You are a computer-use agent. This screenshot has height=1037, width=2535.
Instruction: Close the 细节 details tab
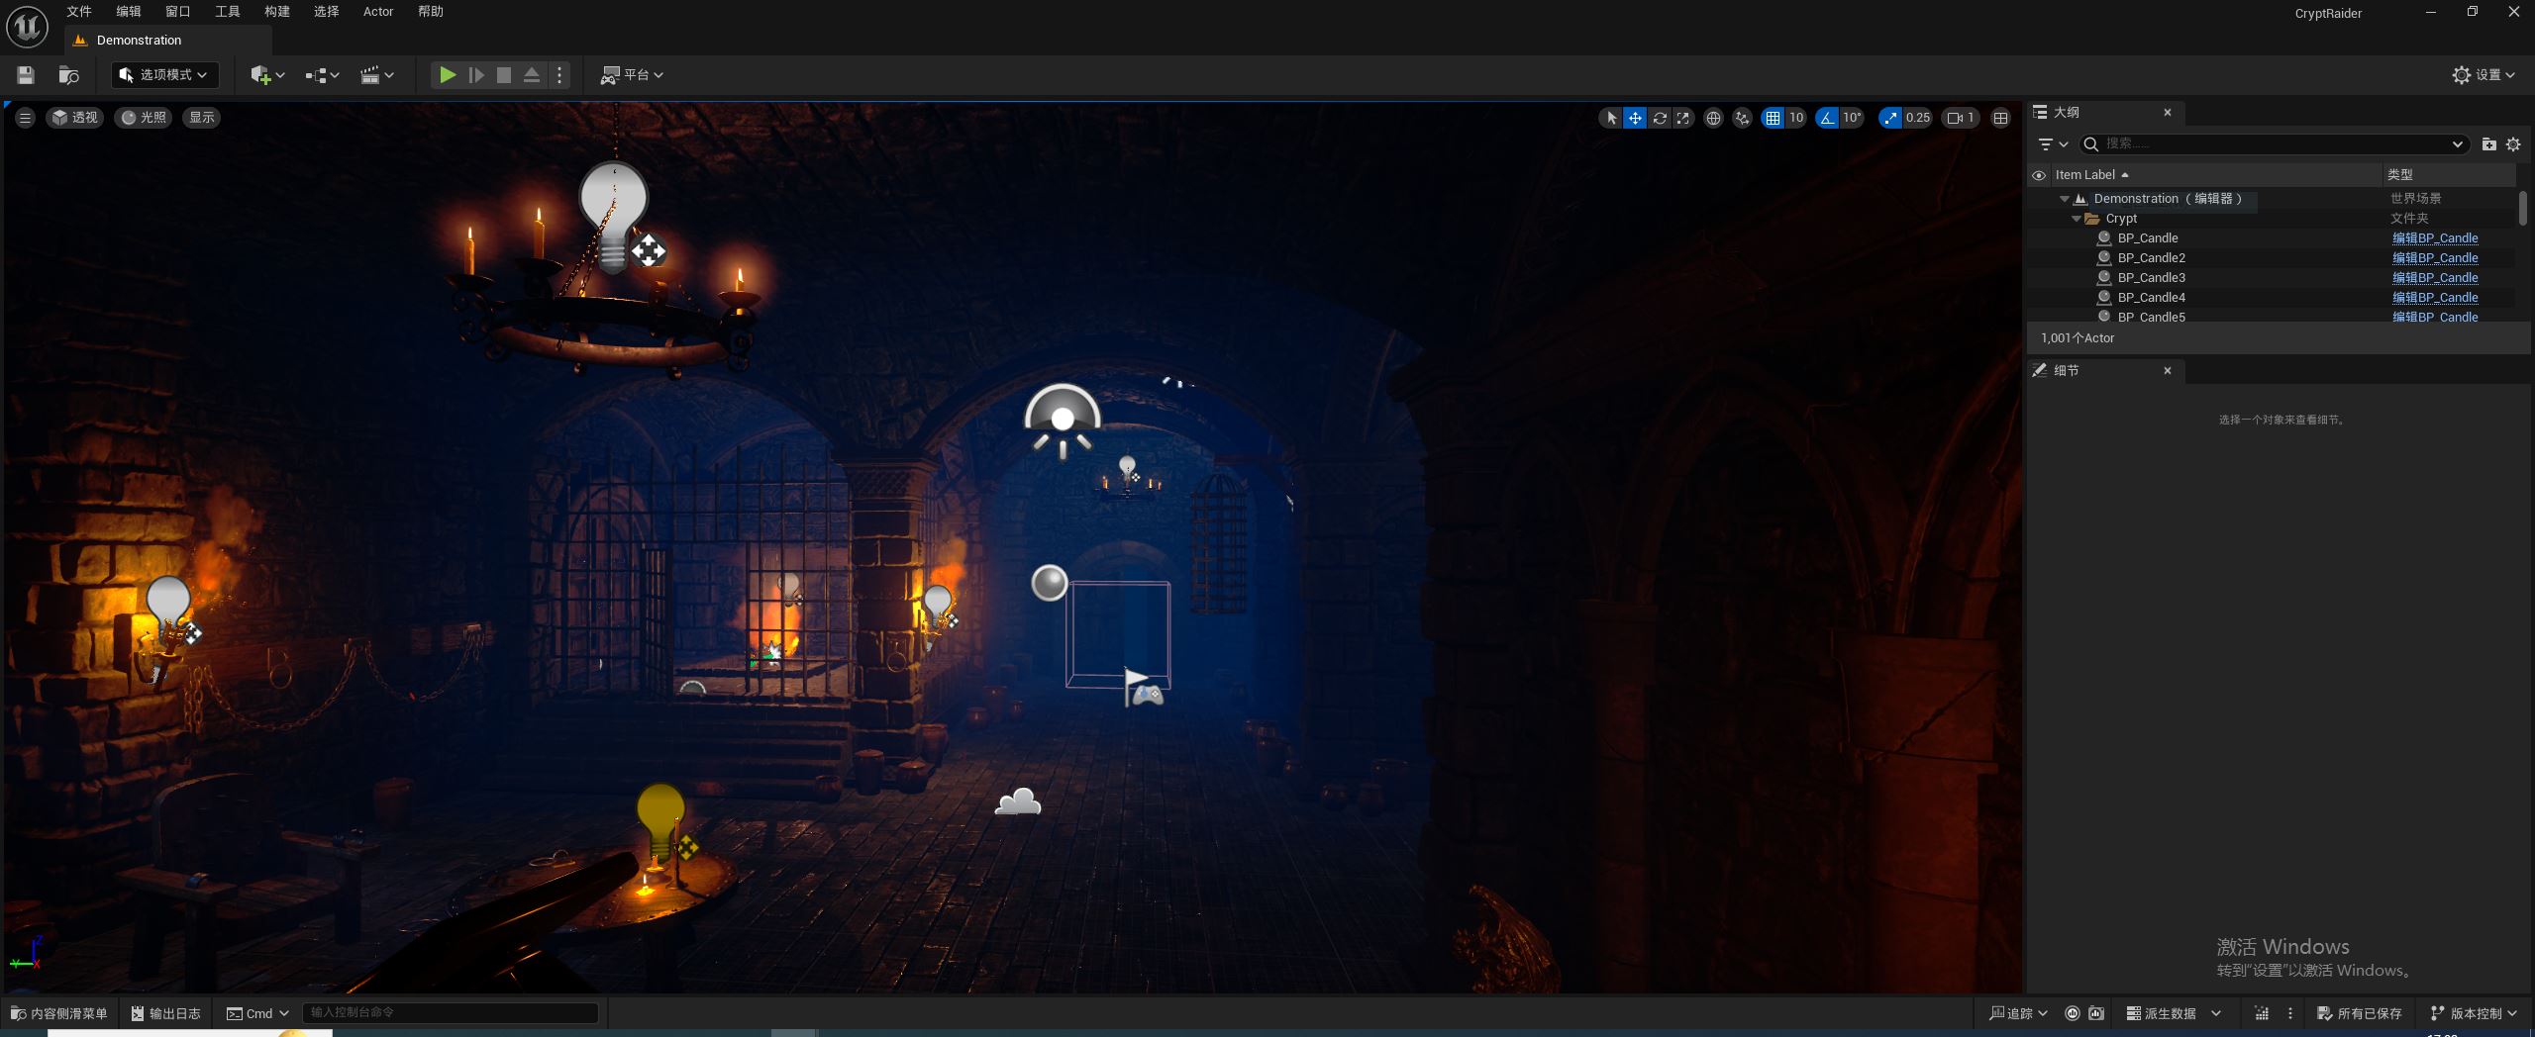2168,371
